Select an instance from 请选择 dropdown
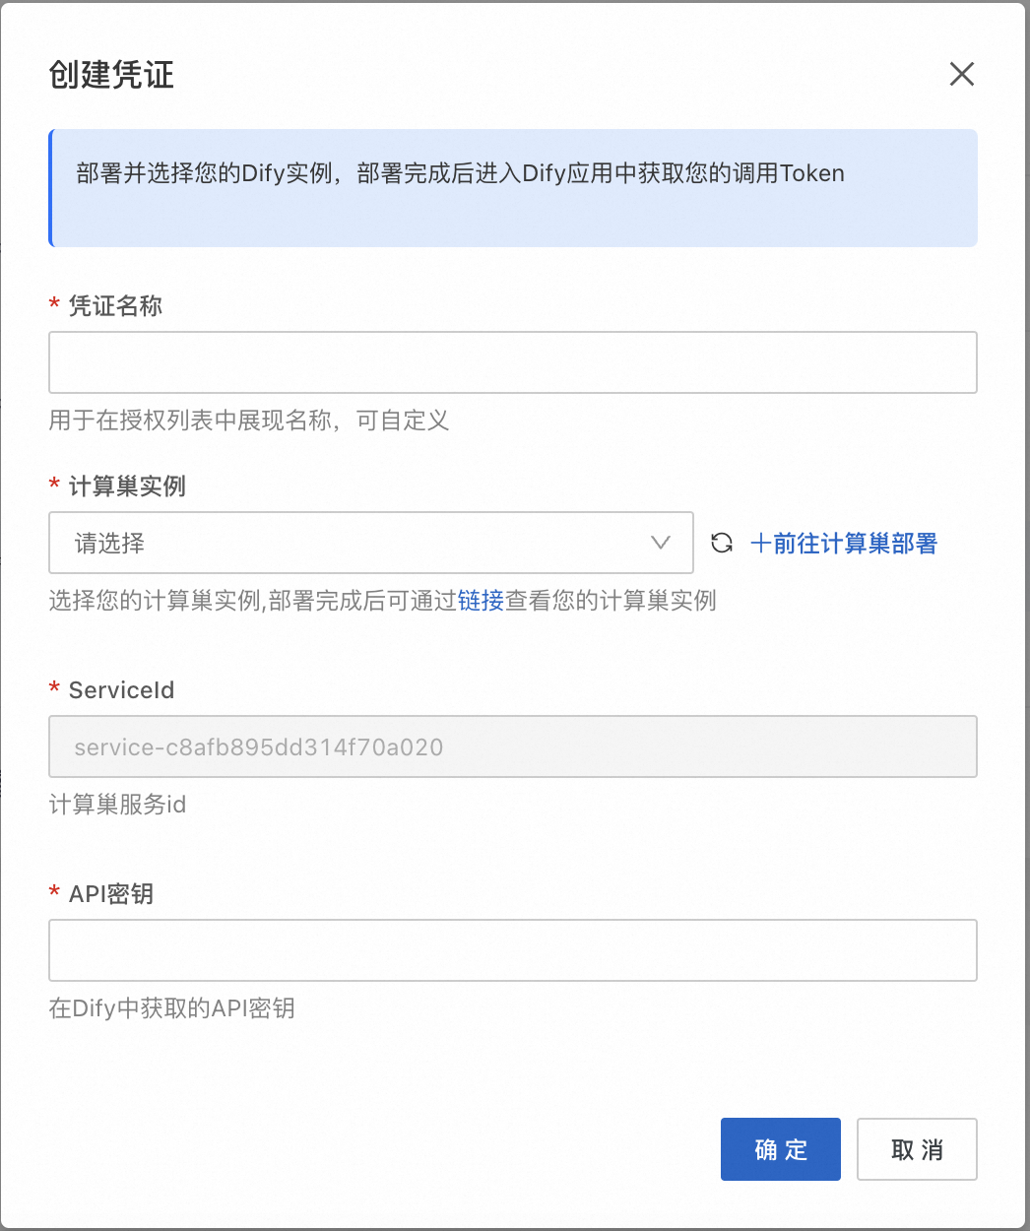 coord(370,543)
